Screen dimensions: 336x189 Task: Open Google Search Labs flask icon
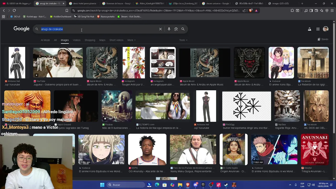click(309, 29)
